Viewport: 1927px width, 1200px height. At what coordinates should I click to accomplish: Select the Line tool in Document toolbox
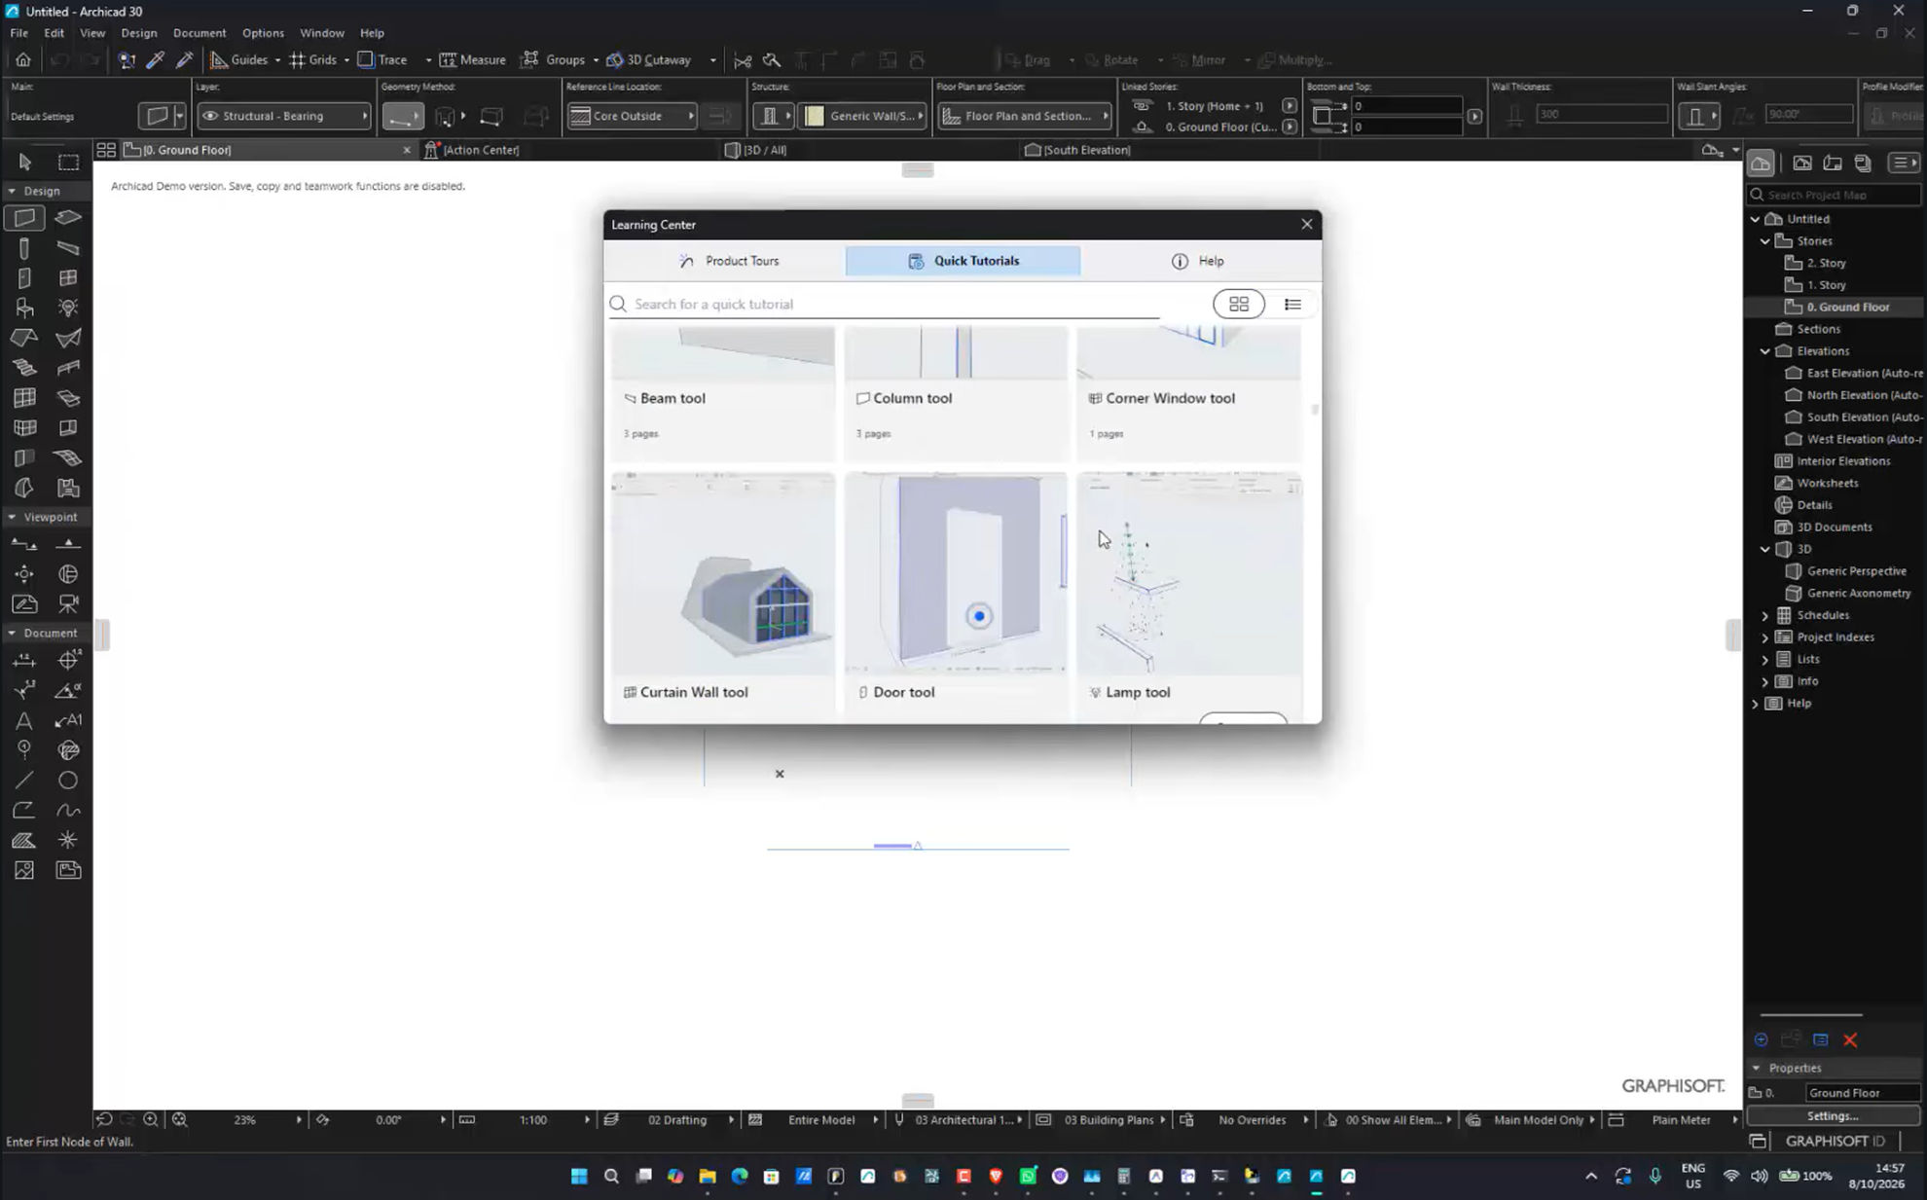coord(24,781)
